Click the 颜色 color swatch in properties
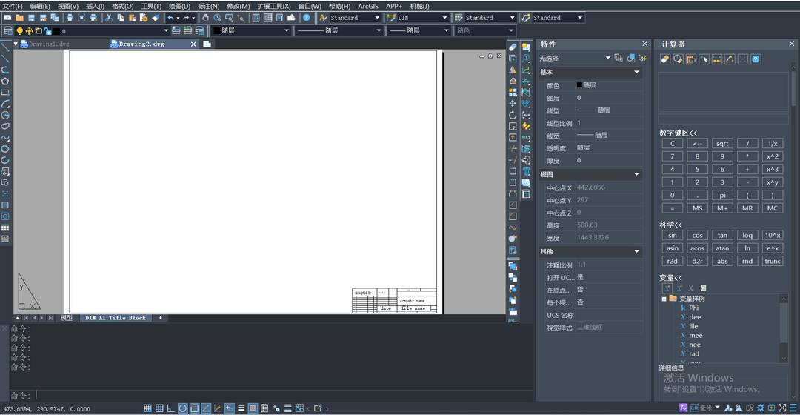This screenshot has height=415, width=800. tap(579, 85)
